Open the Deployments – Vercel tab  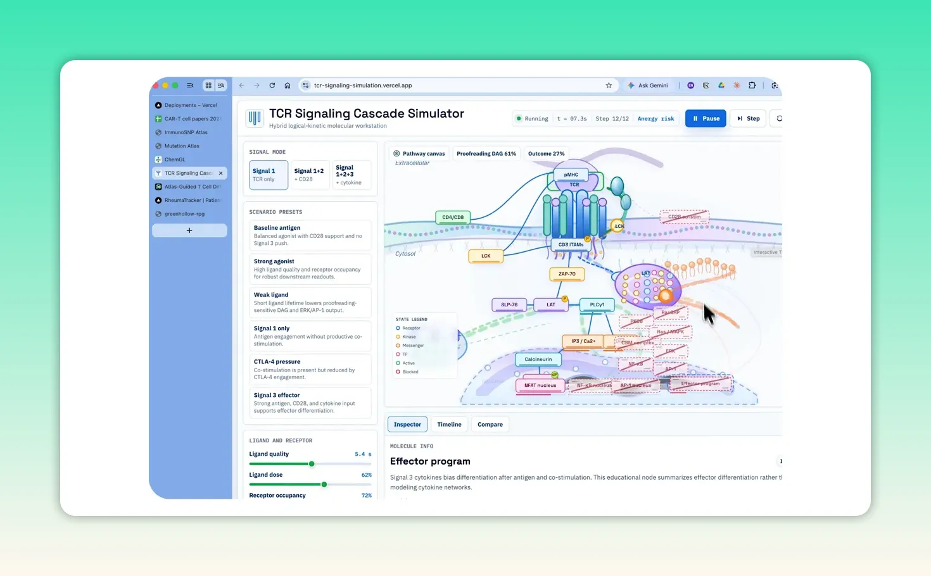(x=189, y=105)
